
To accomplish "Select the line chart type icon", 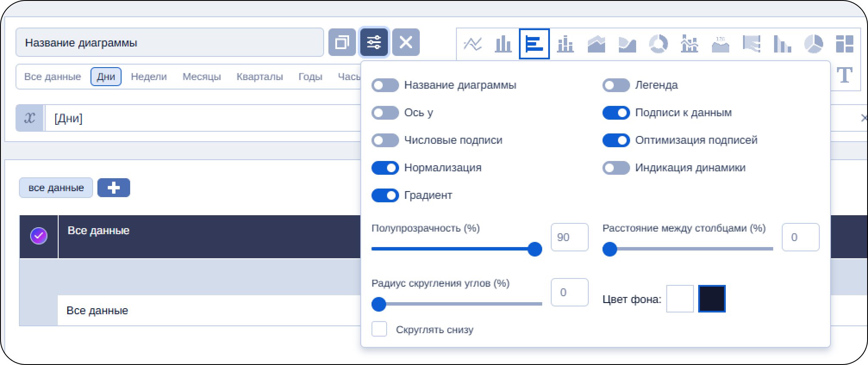I will [472, 44].
